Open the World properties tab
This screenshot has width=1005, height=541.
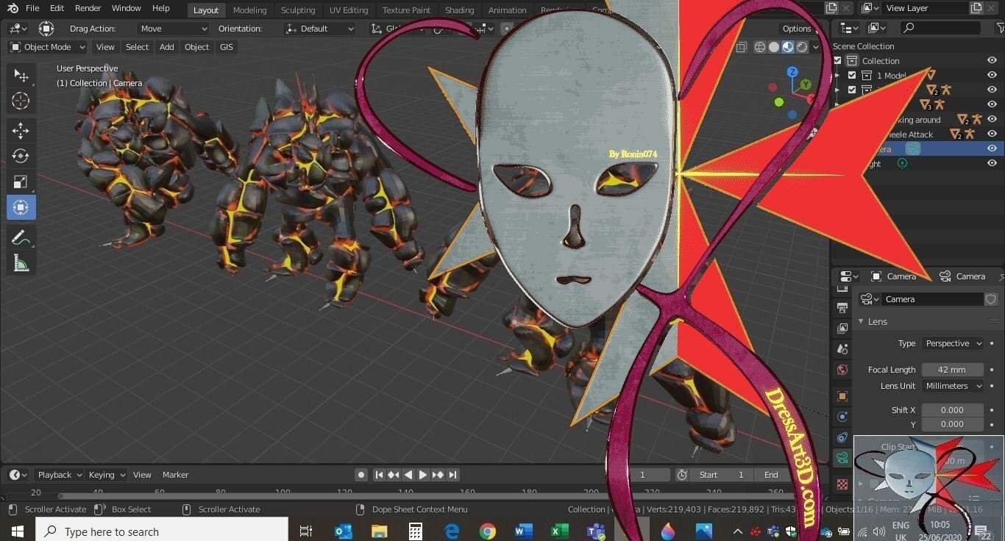843,370
